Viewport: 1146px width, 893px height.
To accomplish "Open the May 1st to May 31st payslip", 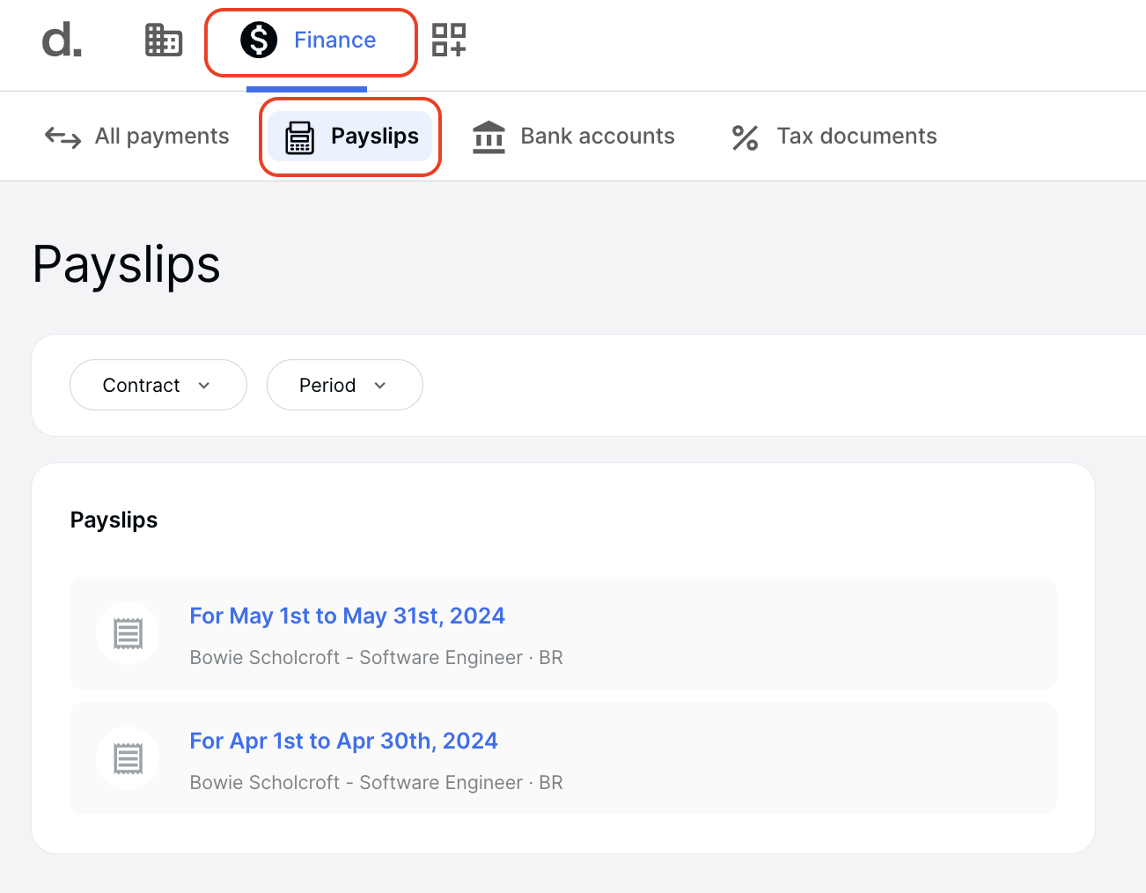I will (x=347, y=616).
